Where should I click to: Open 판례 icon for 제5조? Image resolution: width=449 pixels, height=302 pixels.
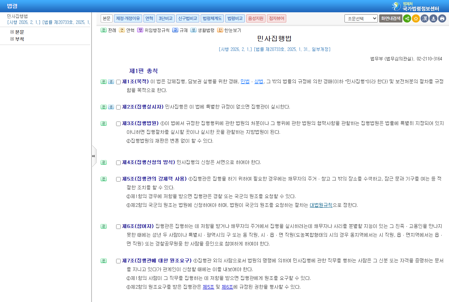click(x=103, y=179)
